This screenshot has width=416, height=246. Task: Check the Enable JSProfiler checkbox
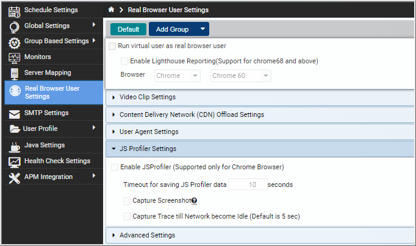point(115,167)
